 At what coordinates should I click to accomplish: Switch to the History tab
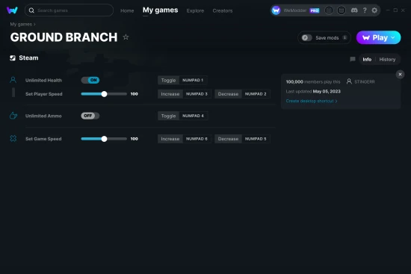pos(387,60)
